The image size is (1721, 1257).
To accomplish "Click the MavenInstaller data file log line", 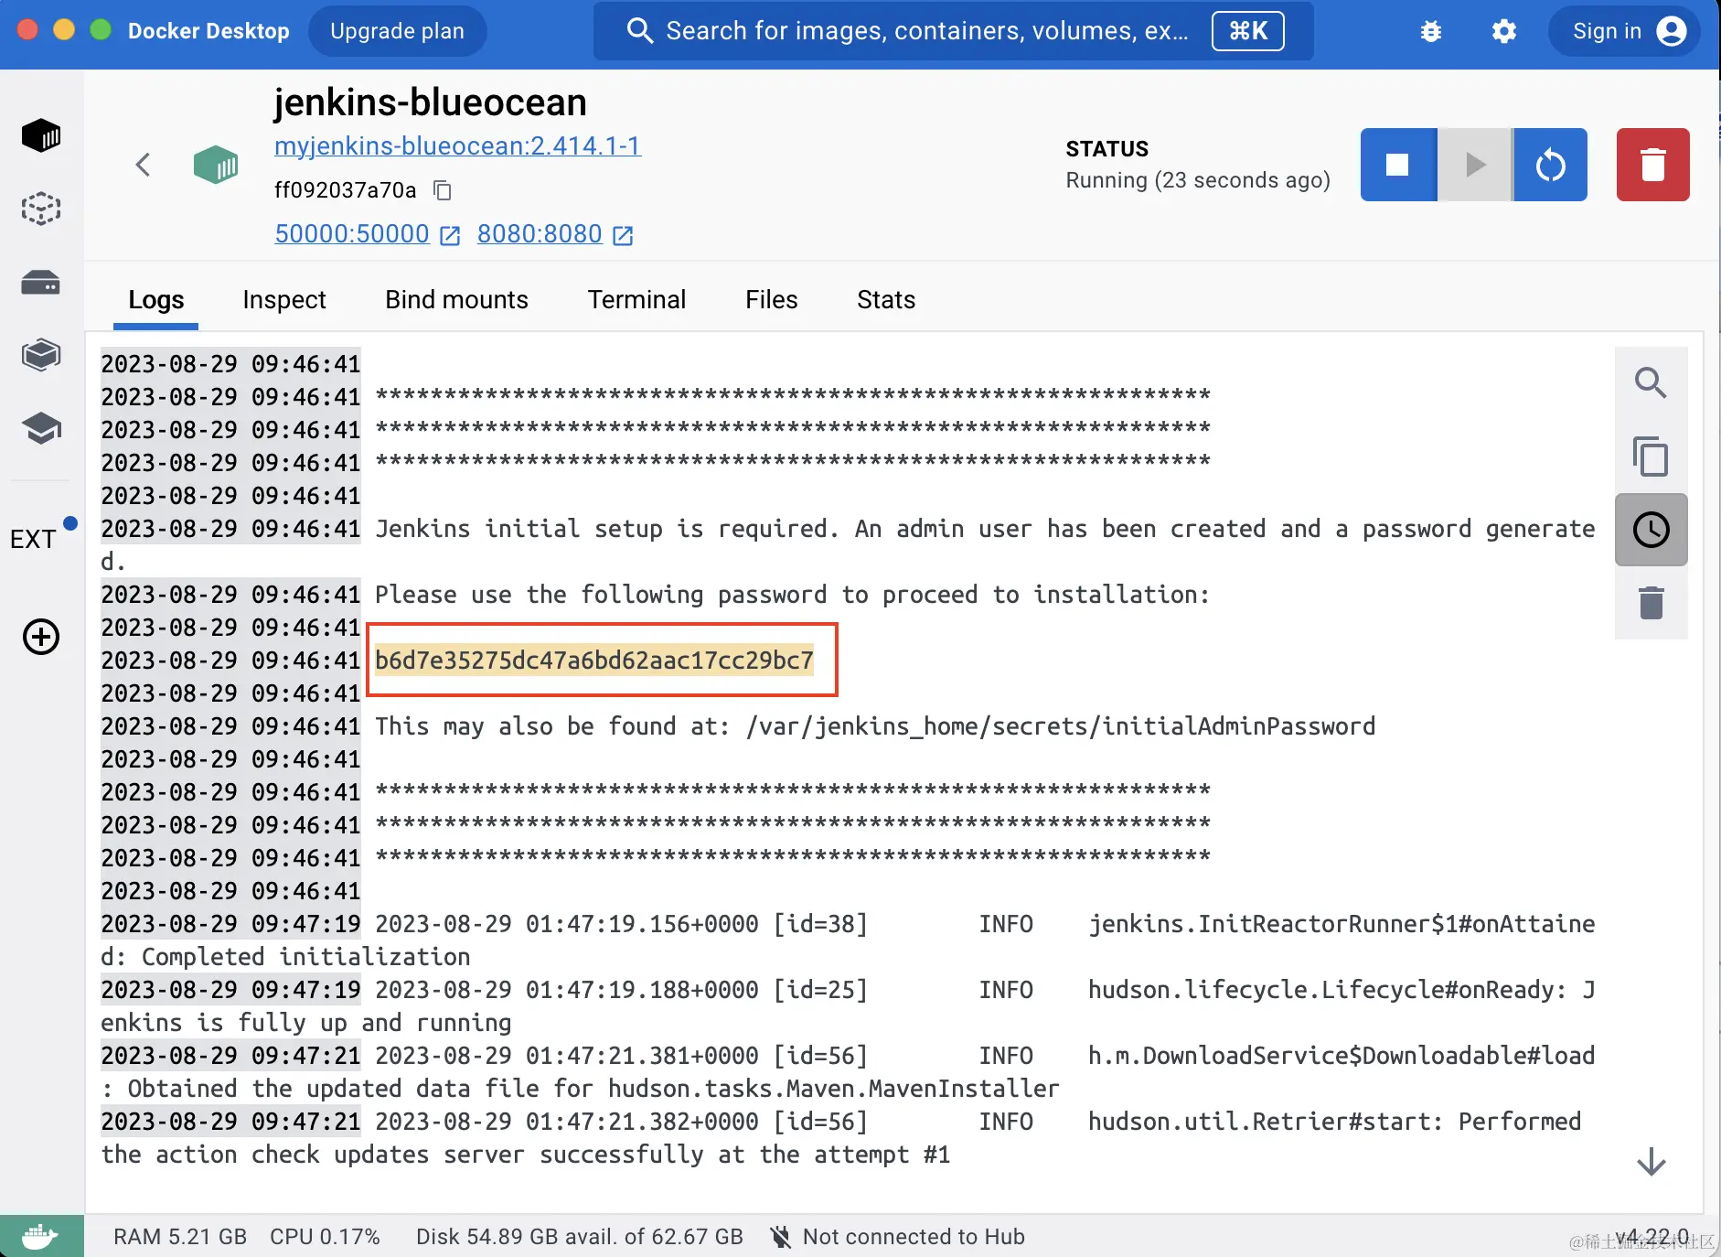I will (x=848, y=1072).
